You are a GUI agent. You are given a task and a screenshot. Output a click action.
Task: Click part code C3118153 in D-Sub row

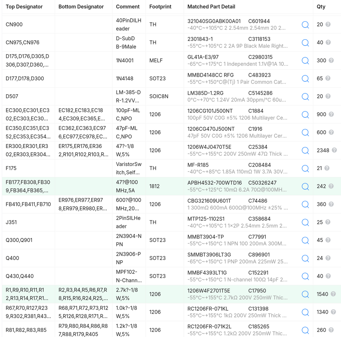pyautogui.click(x=259, y=39)
